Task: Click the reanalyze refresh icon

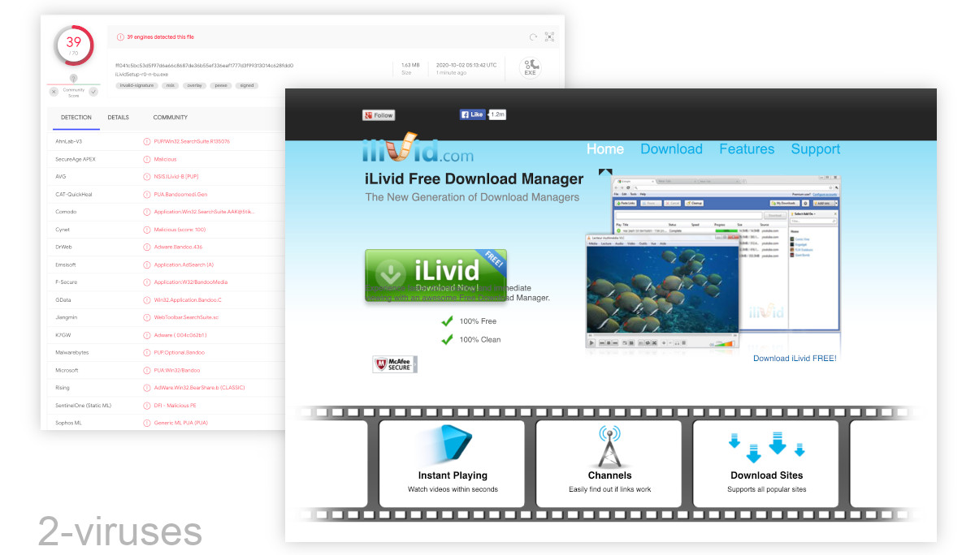Action: (534, 37)
